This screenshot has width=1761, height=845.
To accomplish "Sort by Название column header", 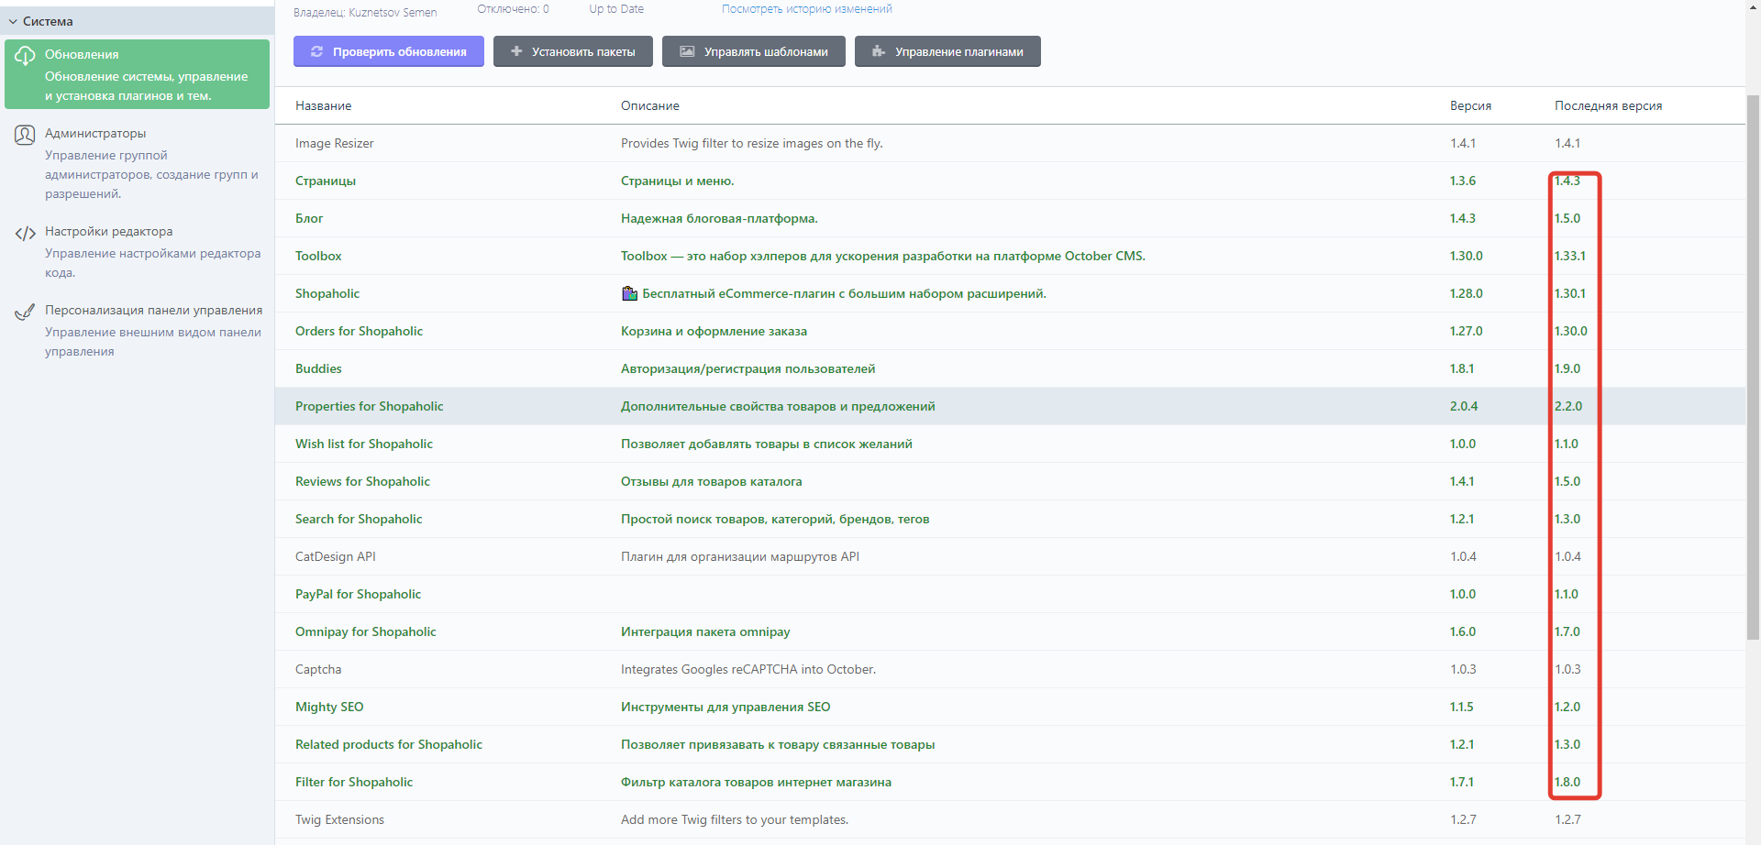I will [324, 105].
